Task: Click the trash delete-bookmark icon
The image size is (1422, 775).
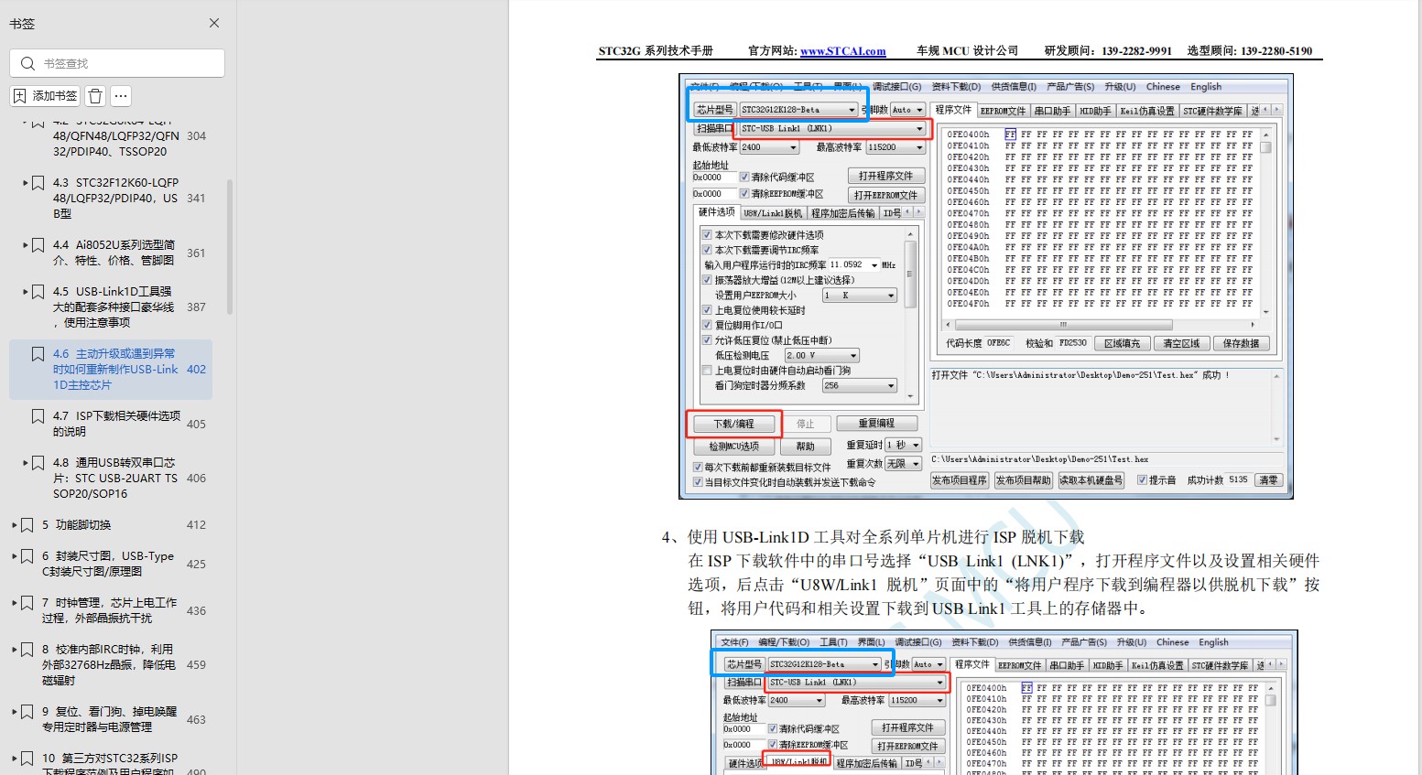Action: pos(95,95)
